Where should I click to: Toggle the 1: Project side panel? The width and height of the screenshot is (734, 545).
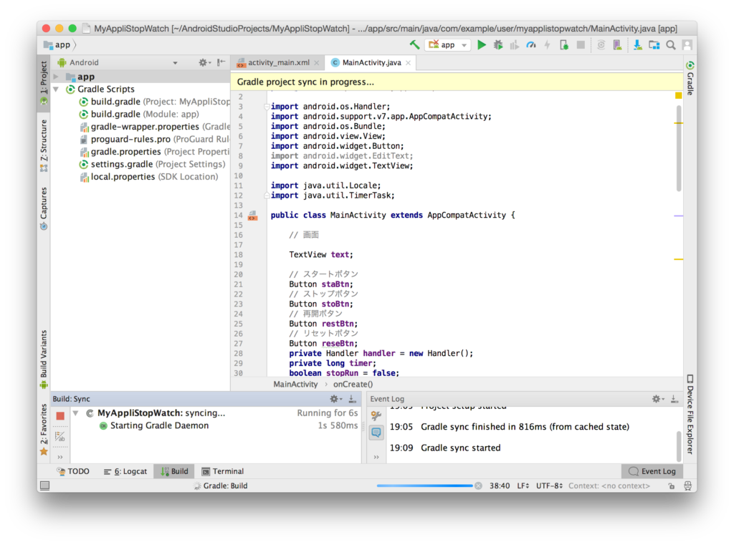[x=44, y=83]
